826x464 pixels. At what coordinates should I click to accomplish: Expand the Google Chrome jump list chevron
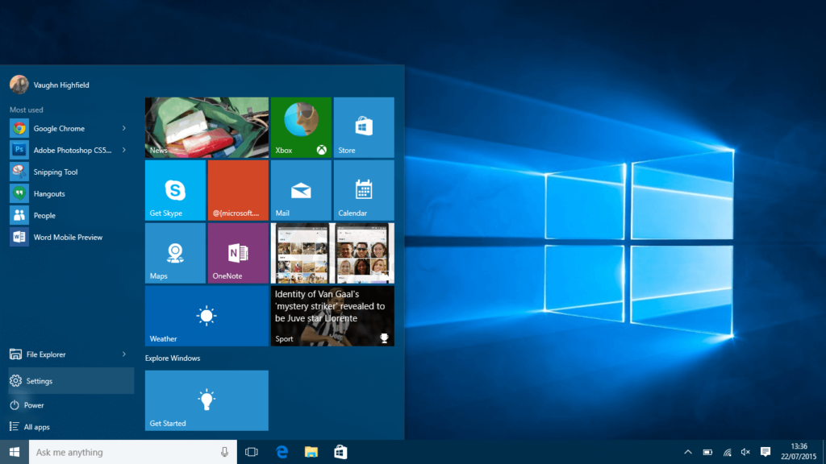pyautogui.click(x=123, y=128)
